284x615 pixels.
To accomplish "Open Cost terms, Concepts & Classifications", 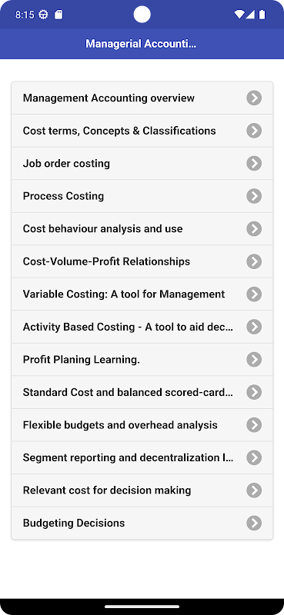I will [142, 131].
